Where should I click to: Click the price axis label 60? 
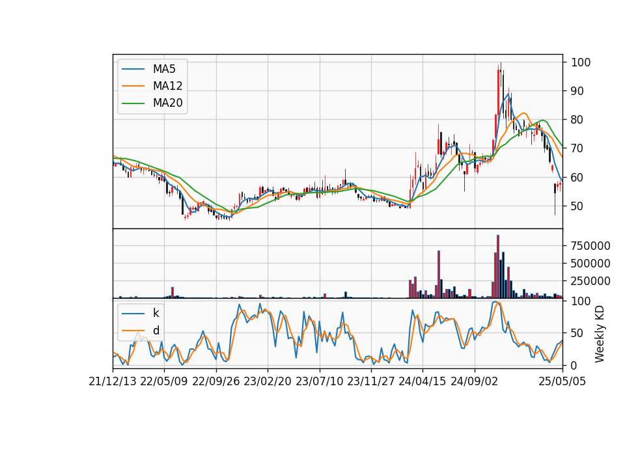(577, 178)
